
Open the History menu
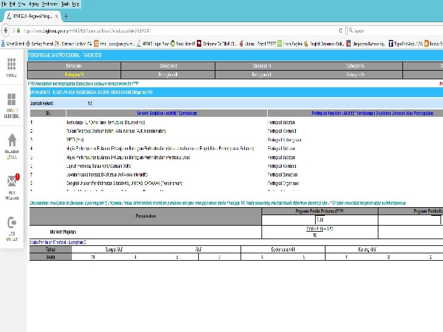34,4
